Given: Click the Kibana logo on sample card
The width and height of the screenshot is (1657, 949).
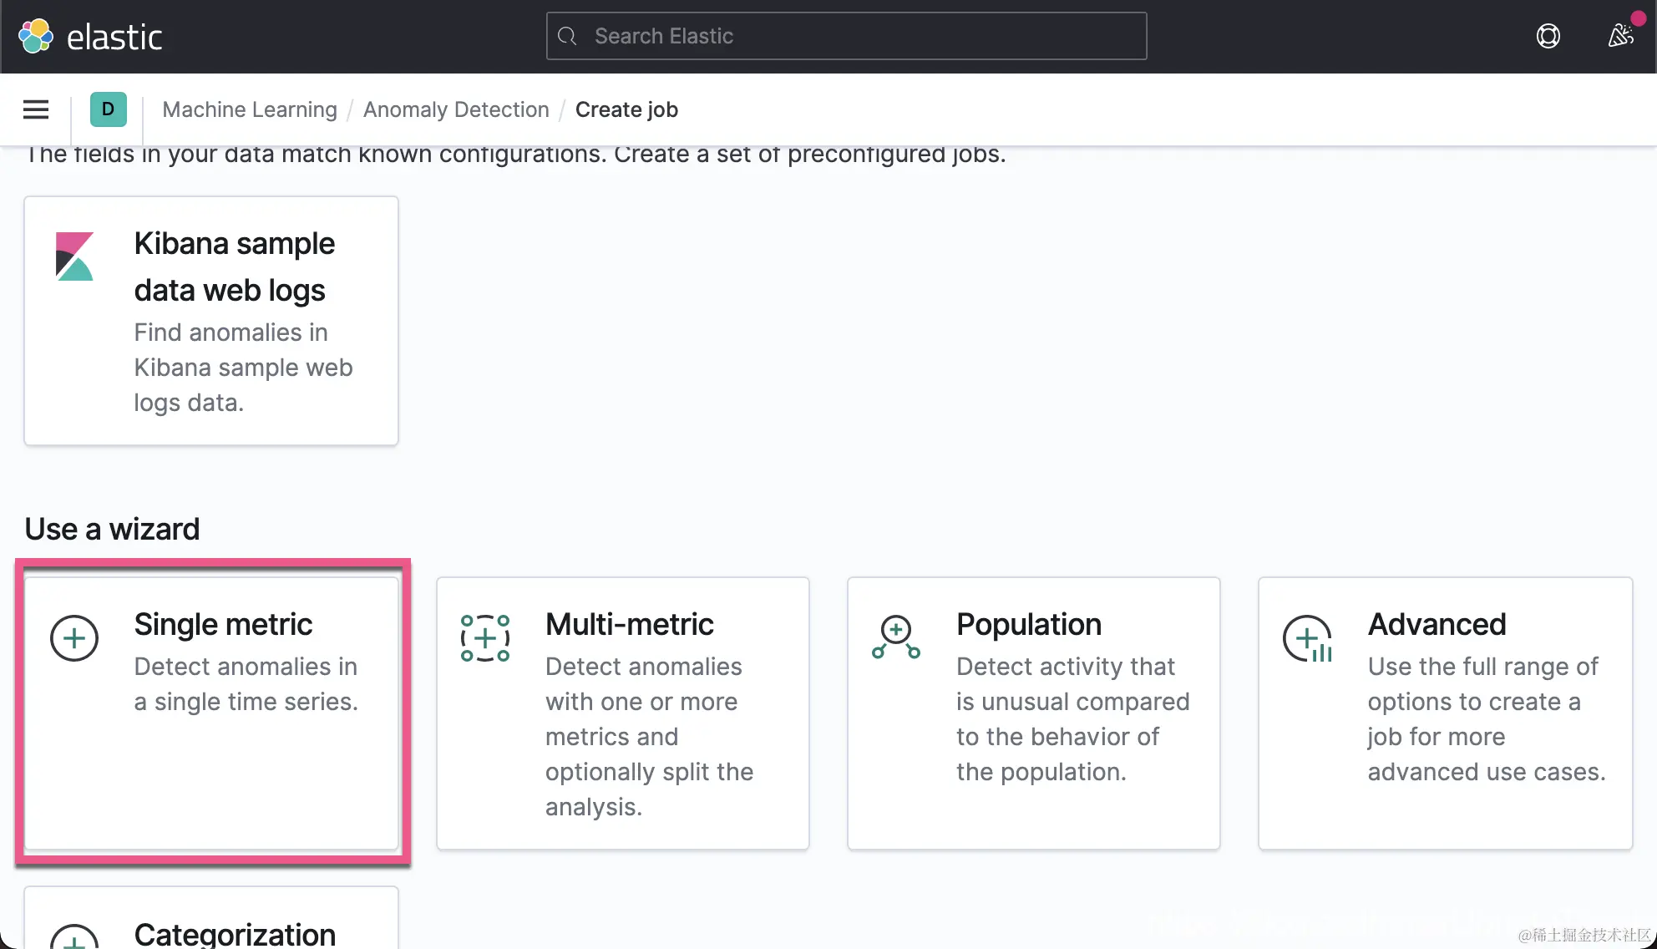Looking at the screenshot, I should click(x=74, y=256).
